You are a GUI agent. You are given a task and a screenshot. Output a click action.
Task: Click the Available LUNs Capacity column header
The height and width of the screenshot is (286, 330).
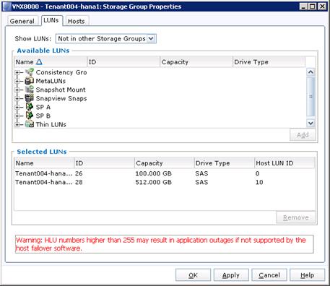pyautogui.click(x=196, y=62)
